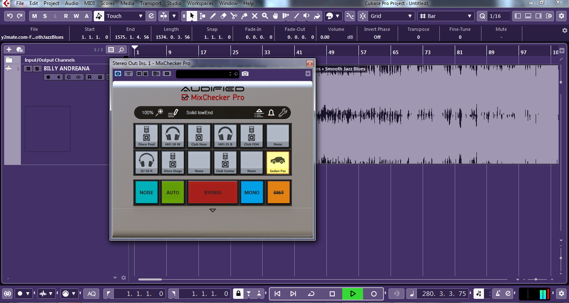Open the track search magnifier
569x303 pixels.
(121, 50)
